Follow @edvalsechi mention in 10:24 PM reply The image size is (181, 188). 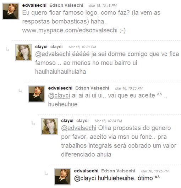[x=78, y=128]
